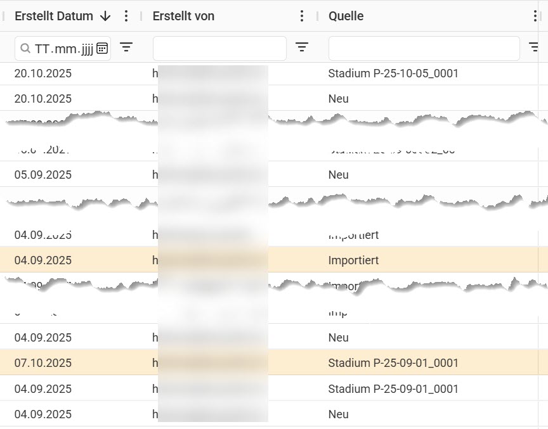
Task: Select row with Stadium P-25-10-05_0001
Action: coord(269,74)
